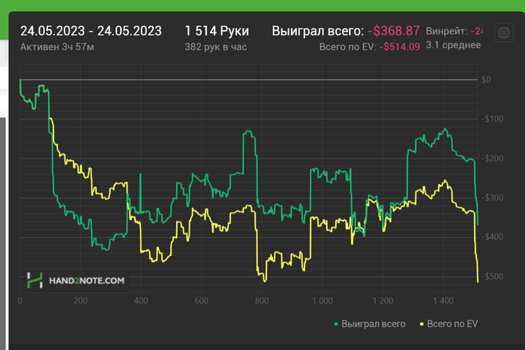Click the $0 label on the value axis
525x350 pixels.
486,80
